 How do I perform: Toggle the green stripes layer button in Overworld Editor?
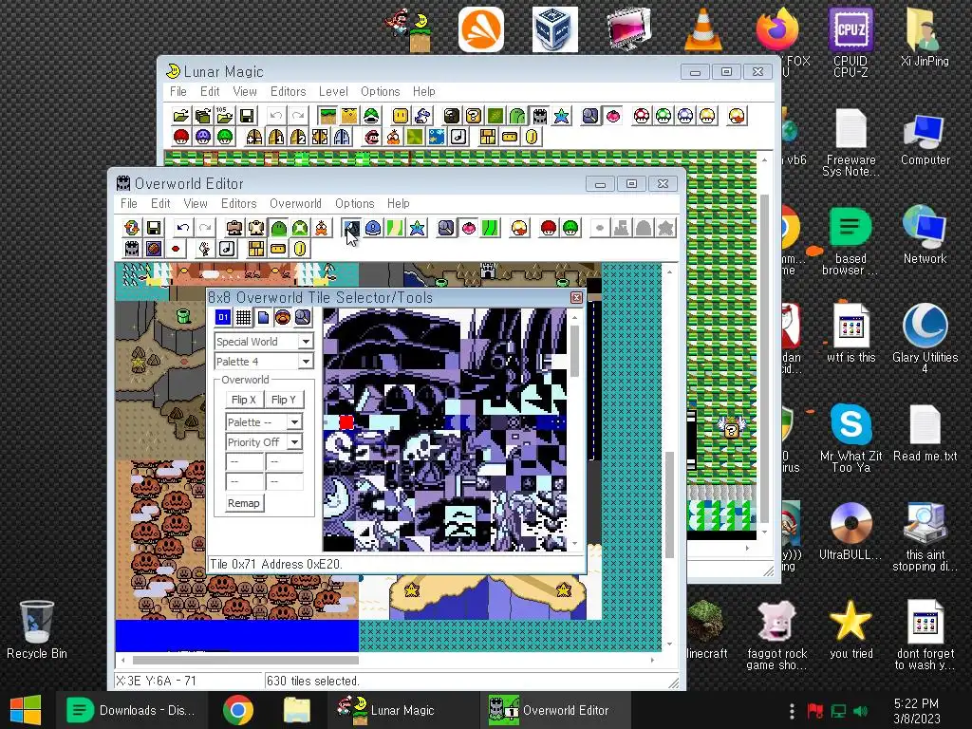490,228
